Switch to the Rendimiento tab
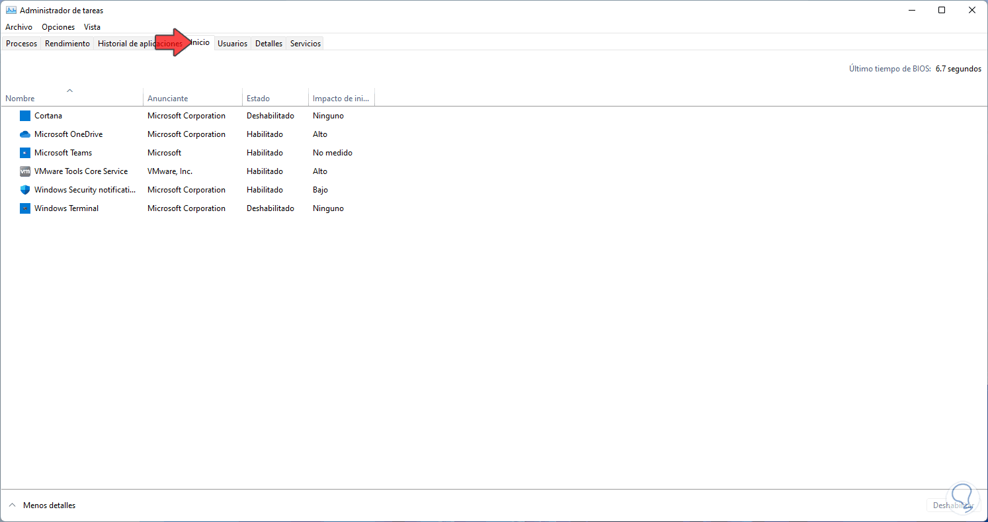Screen dimensions: 988x522 [67, 44]
